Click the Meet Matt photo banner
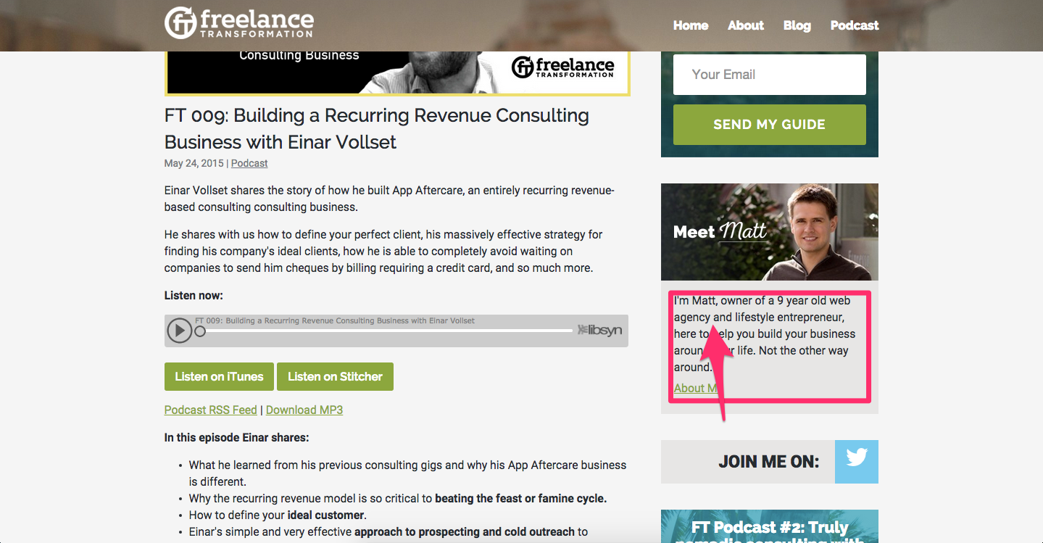 pos(770,232)
